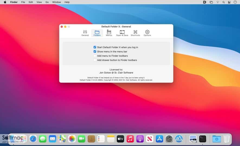This screenshot has width=240, height=146.
Task: Launch Apple TV from the Dock
Action: [x=120, y=139]
